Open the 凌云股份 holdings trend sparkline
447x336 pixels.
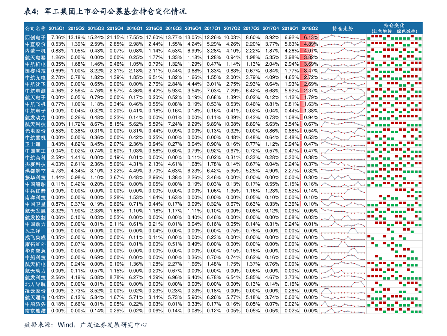pyautogui.click(x=343, y=291)
